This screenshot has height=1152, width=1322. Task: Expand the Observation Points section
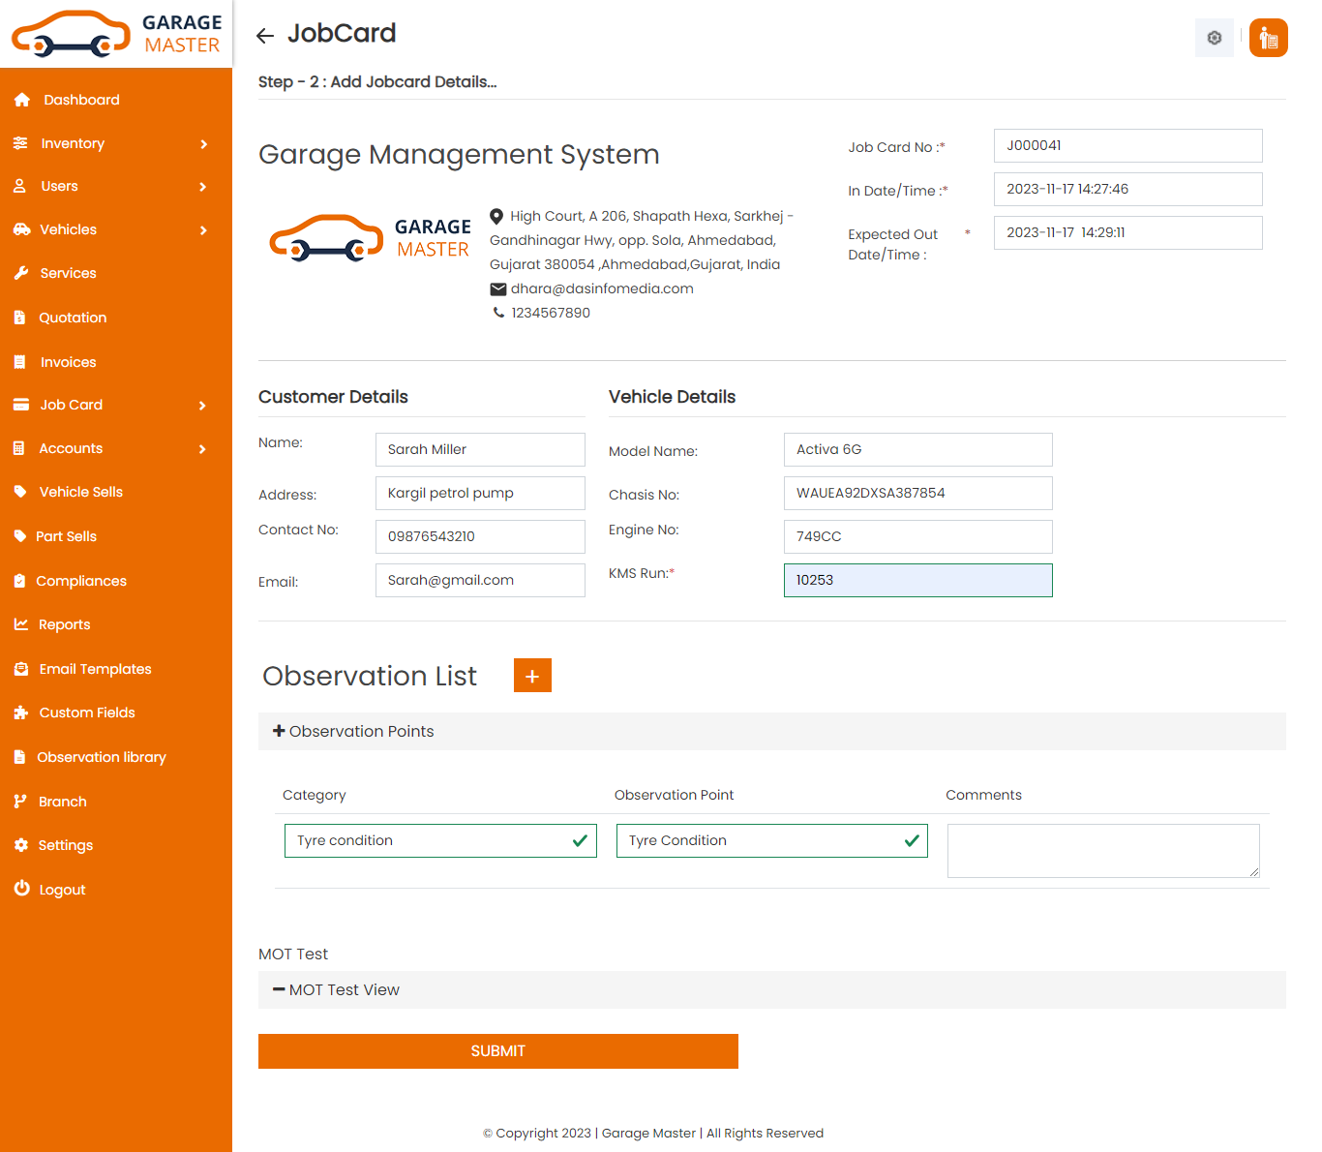(771, 731)
